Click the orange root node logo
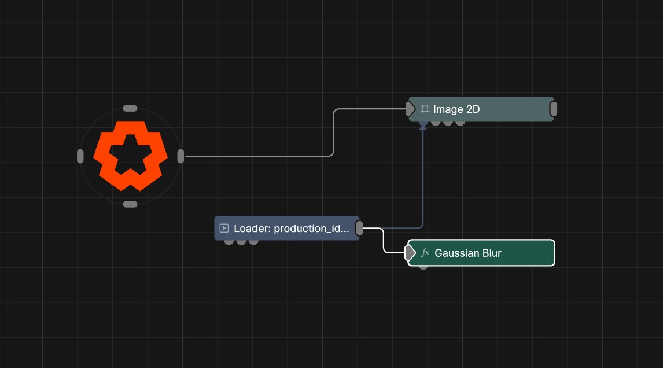Image resolution: width=663 pixels, height=368 pixels. pyautogui.click(x=130, y=156)
